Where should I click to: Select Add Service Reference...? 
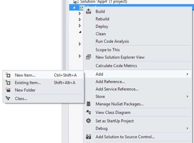pos(138,89)
